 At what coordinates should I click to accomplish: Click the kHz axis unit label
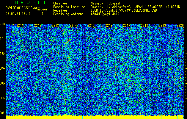tap(3, 24)
